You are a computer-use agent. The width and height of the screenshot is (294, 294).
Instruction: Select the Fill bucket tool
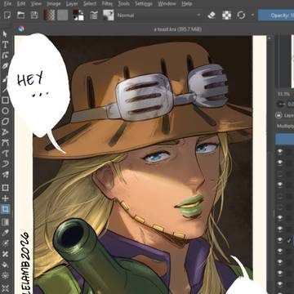tap(5, 265)
